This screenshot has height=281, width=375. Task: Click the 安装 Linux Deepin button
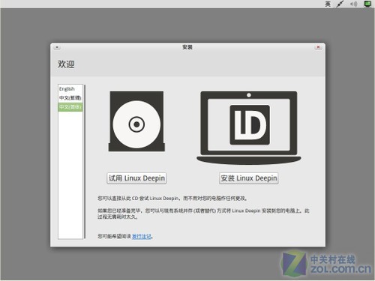point(249,178)
